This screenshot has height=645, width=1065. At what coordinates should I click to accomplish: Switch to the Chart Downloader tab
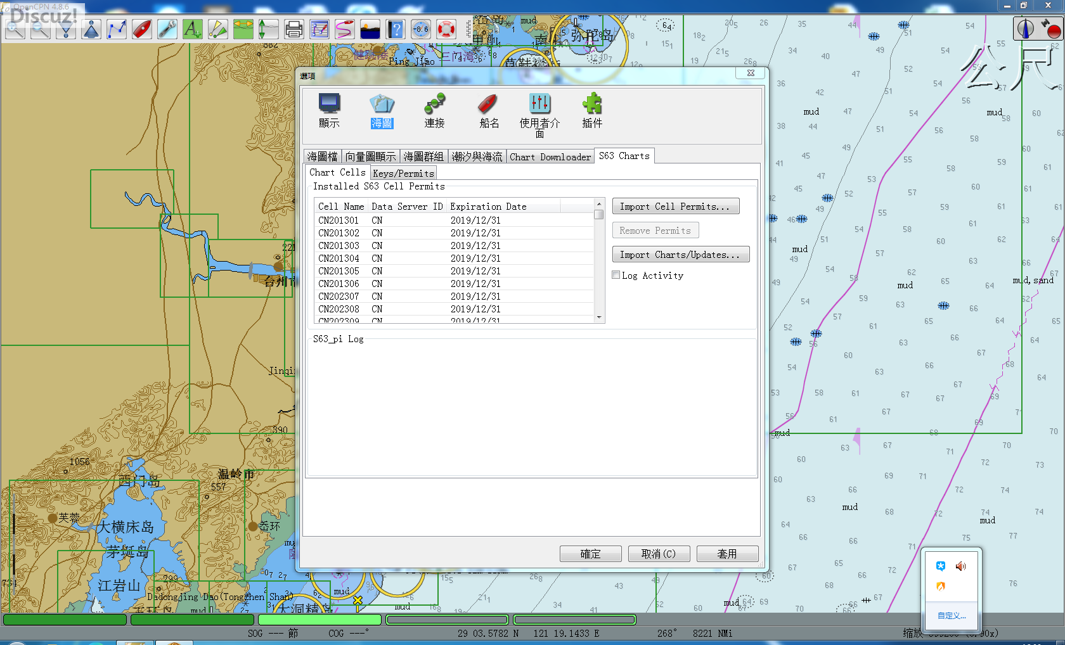pyautogui.click(x=550, y=156)
